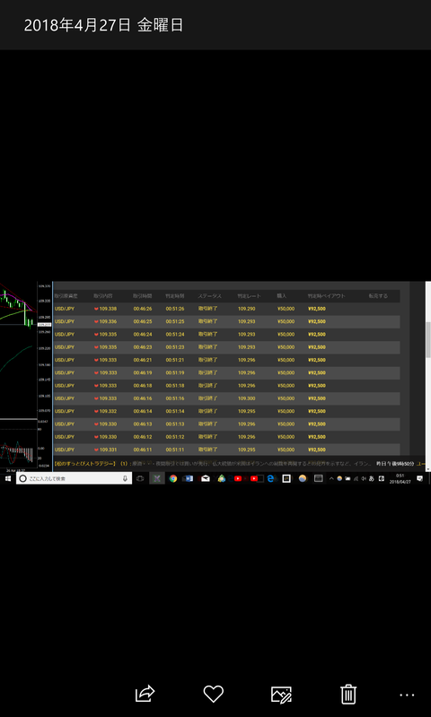
Task: Click the 判定レート column header
Action: [249, 296]
